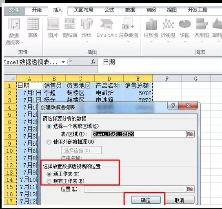Expand the 折线图 dropdown arrow

[x=168, y=42]
